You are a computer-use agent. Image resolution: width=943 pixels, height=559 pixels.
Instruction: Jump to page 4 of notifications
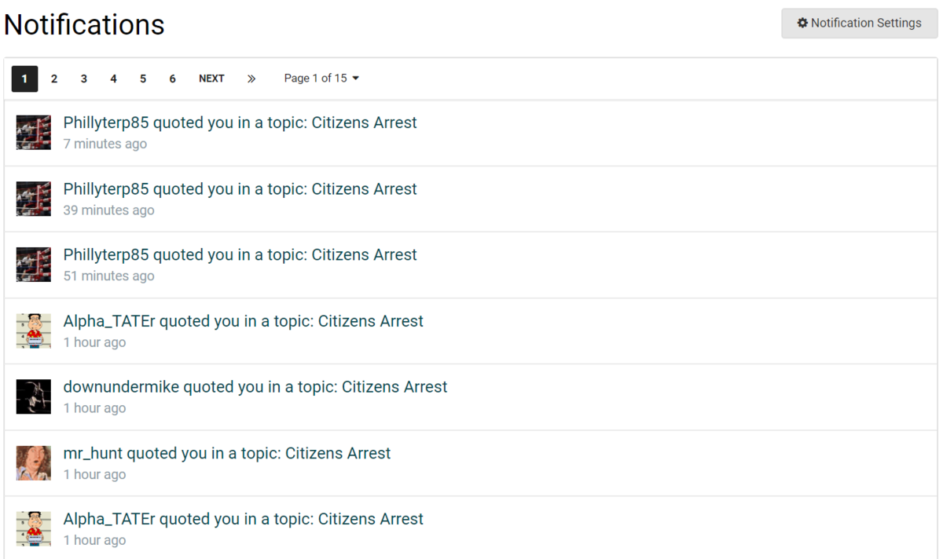click(113, 79)
